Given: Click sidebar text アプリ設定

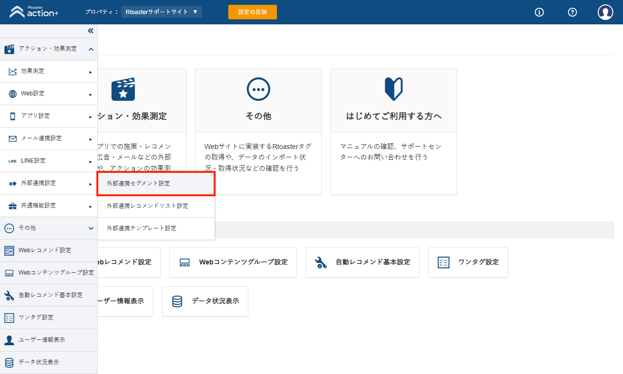Looking at the screenshot, I should coord(36,116).
